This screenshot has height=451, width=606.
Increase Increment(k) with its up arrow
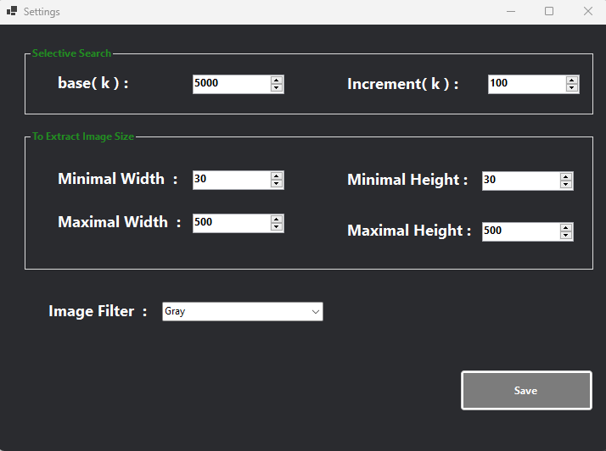[x=571, y=80]
